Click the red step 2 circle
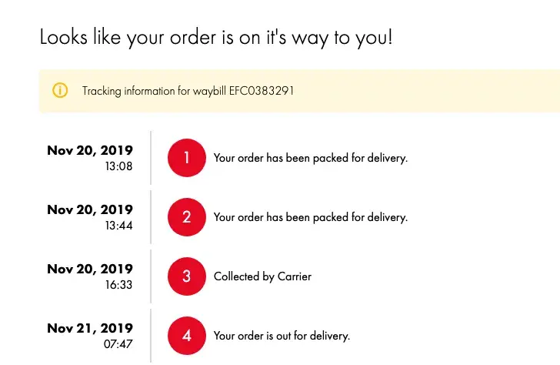This screenshot has width=560, height=365. (x=187, y=217)
